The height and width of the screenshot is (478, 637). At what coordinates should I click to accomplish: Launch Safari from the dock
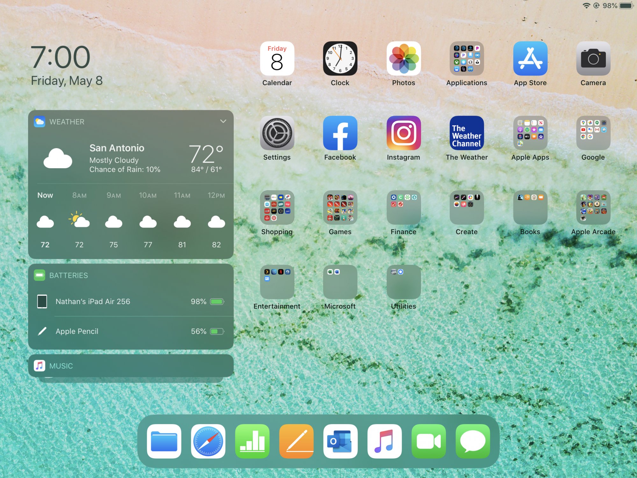point(209,441)
